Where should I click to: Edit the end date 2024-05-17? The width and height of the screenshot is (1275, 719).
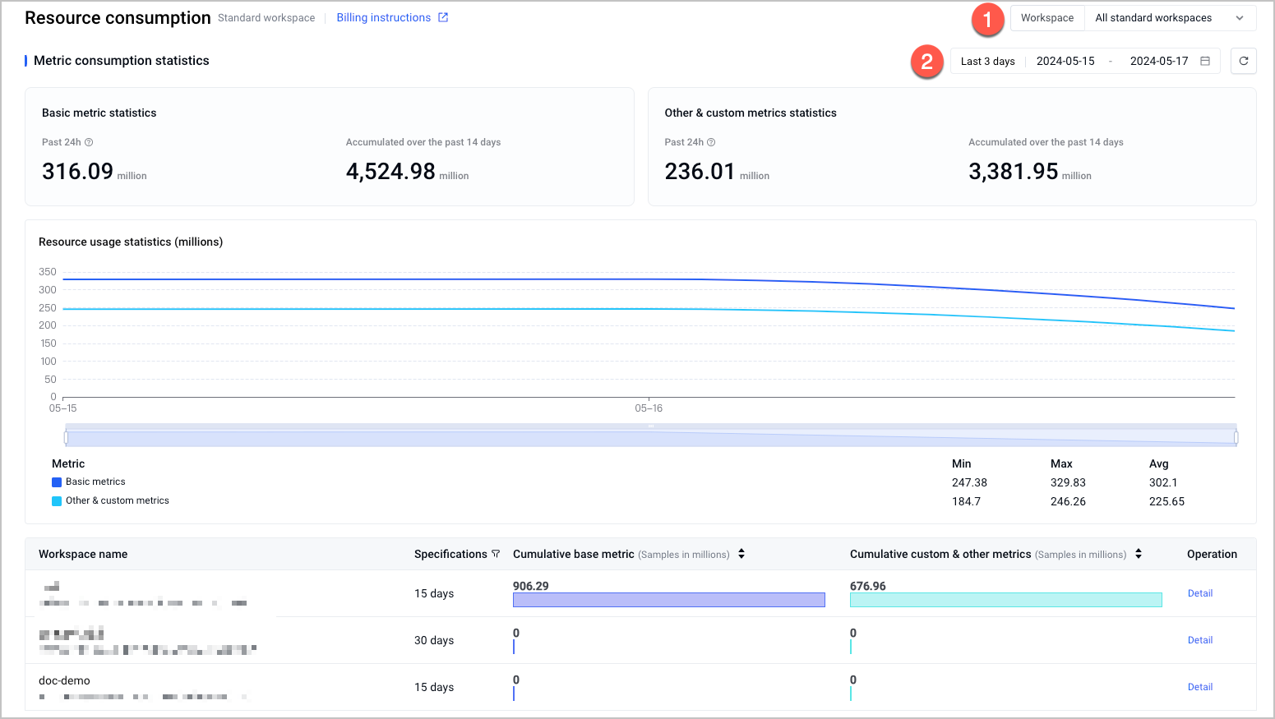pyautogui.click(x=1159, y=62)
